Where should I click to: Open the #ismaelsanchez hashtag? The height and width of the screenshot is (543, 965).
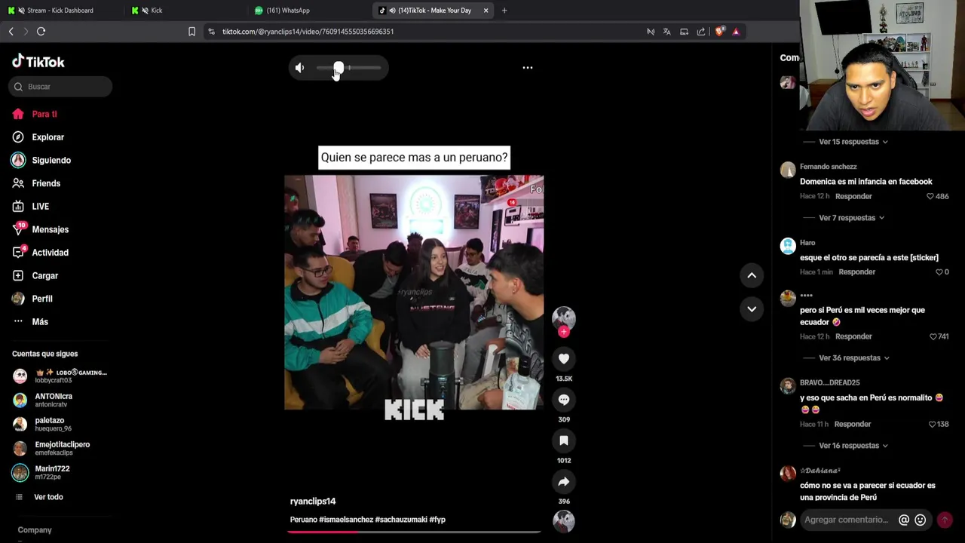[346, 520]
